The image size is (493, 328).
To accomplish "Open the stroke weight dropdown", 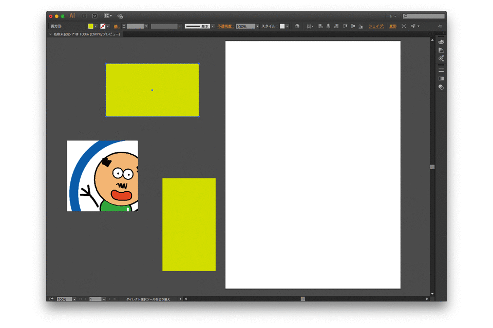I will pyautogui.click(x=147, y=26).
